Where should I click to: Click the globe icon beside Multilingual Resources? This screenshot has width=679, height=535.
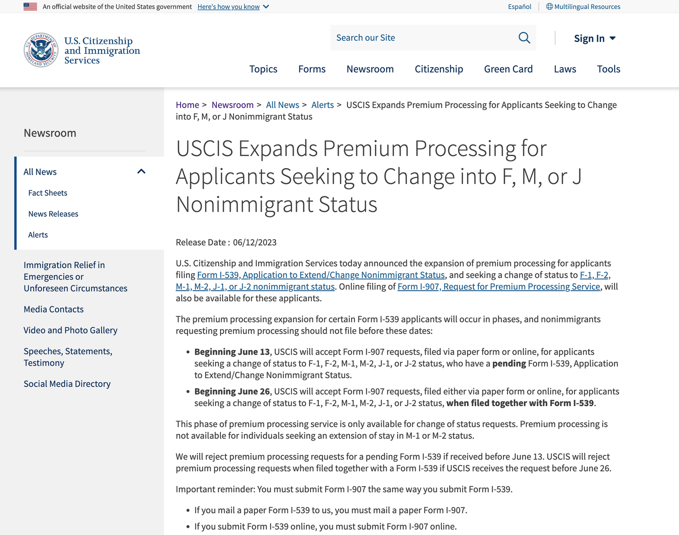pyautogui.click(x=550, y=6)
